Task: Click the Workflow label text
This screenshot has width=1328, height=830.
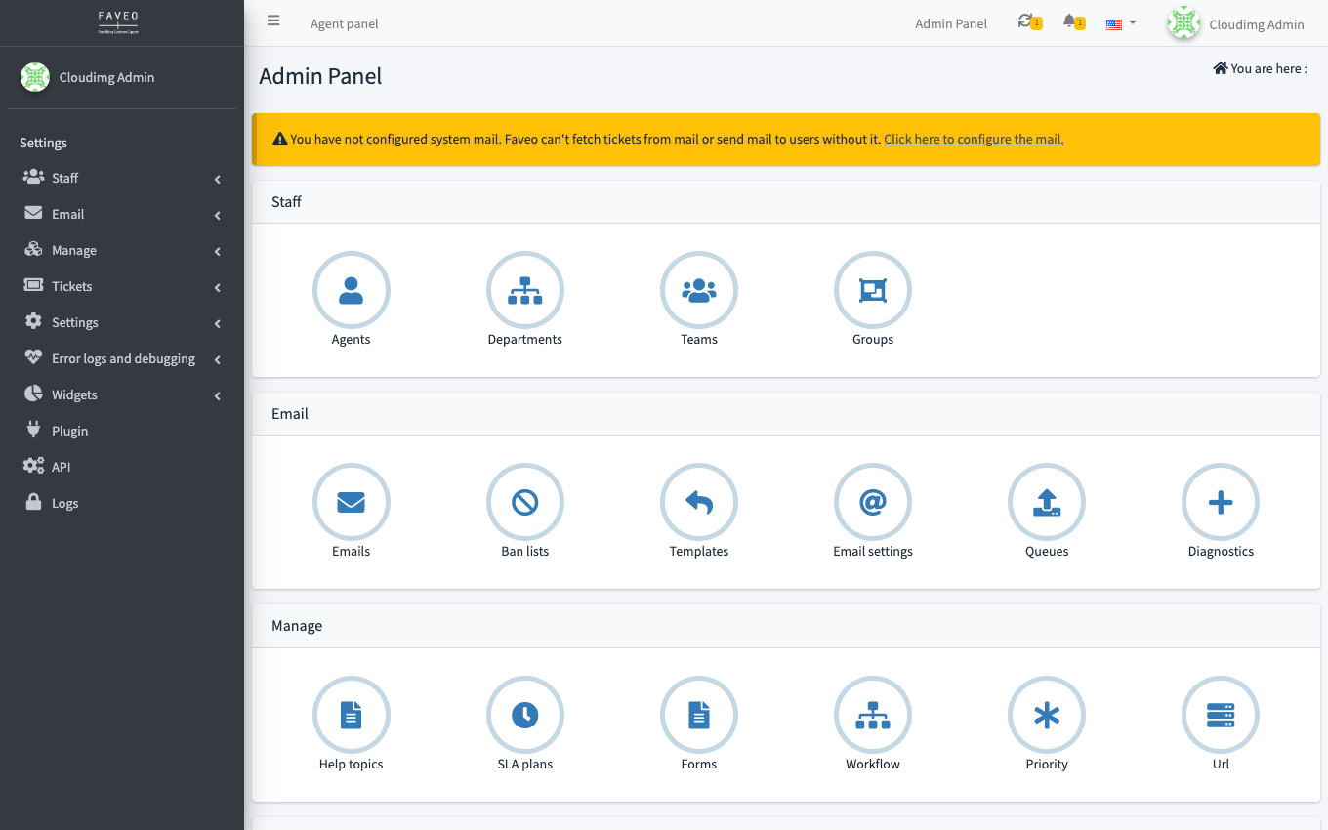Action: 873,765
